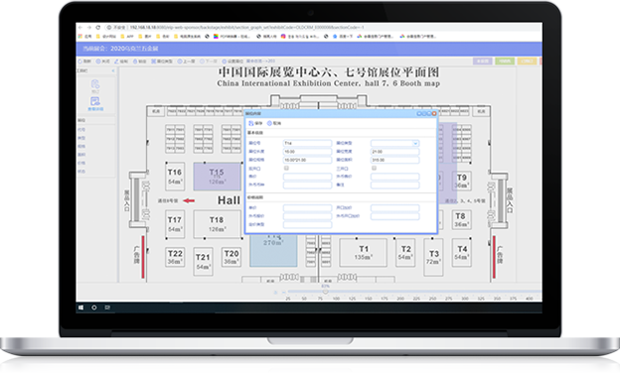Click the booth type grid icon in the toolbar
Viewport: 620px width, 373px height.
click(x=154, y=62)
